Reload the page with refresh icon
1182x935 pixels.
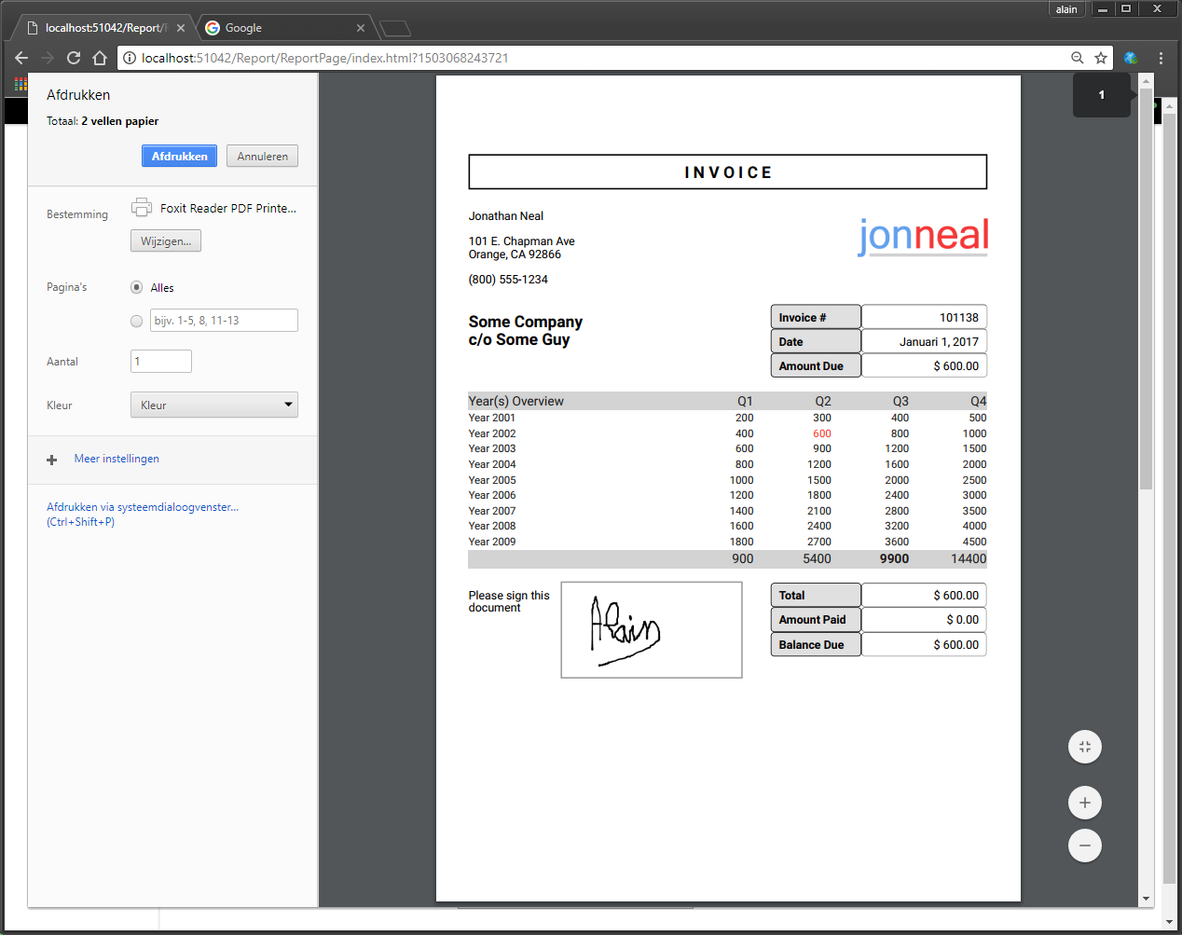pos(74,58)
